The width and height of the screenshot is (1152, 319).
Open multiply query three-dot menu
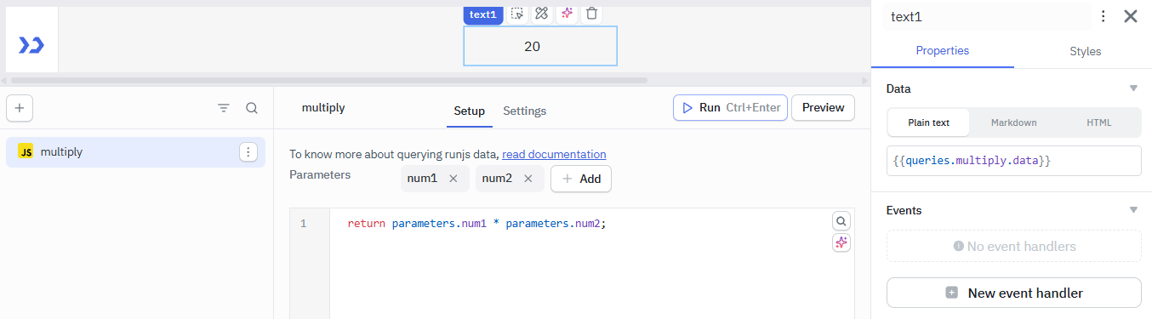(248, 152)
